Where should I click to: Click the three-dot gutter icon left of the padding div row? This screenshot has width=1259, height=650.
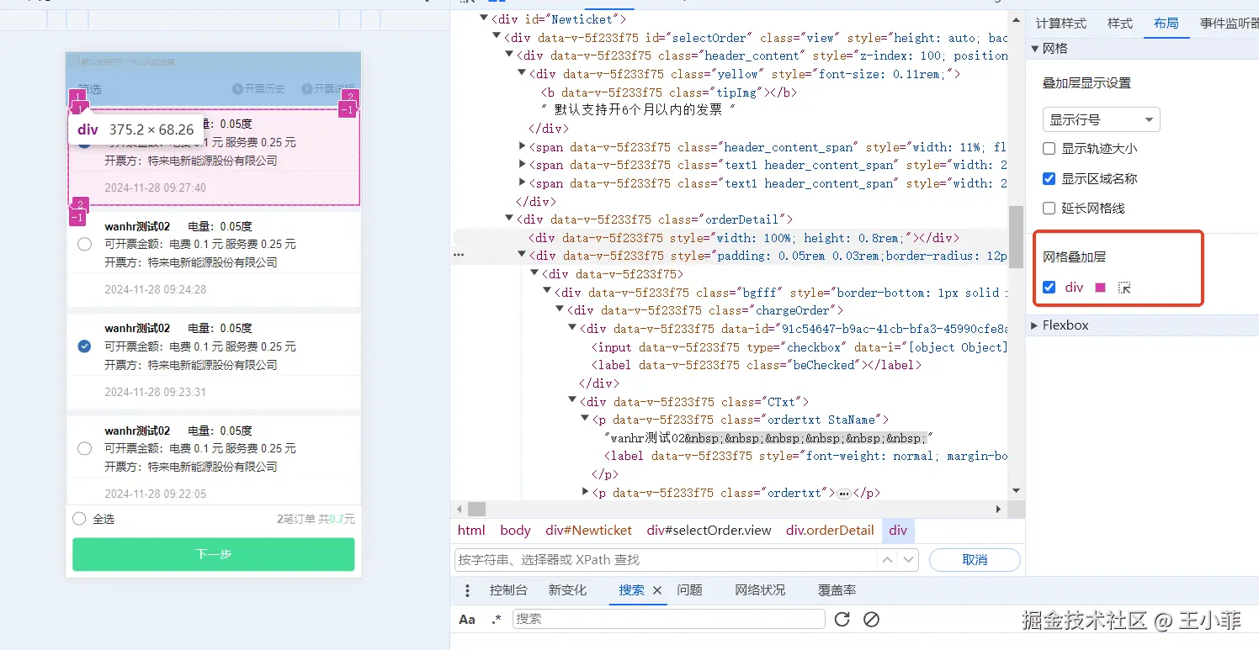pyautogui.click(x=459, y=254)
